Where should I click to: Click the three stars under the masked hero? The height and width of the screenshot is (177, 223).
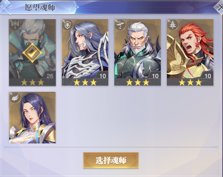32,82
